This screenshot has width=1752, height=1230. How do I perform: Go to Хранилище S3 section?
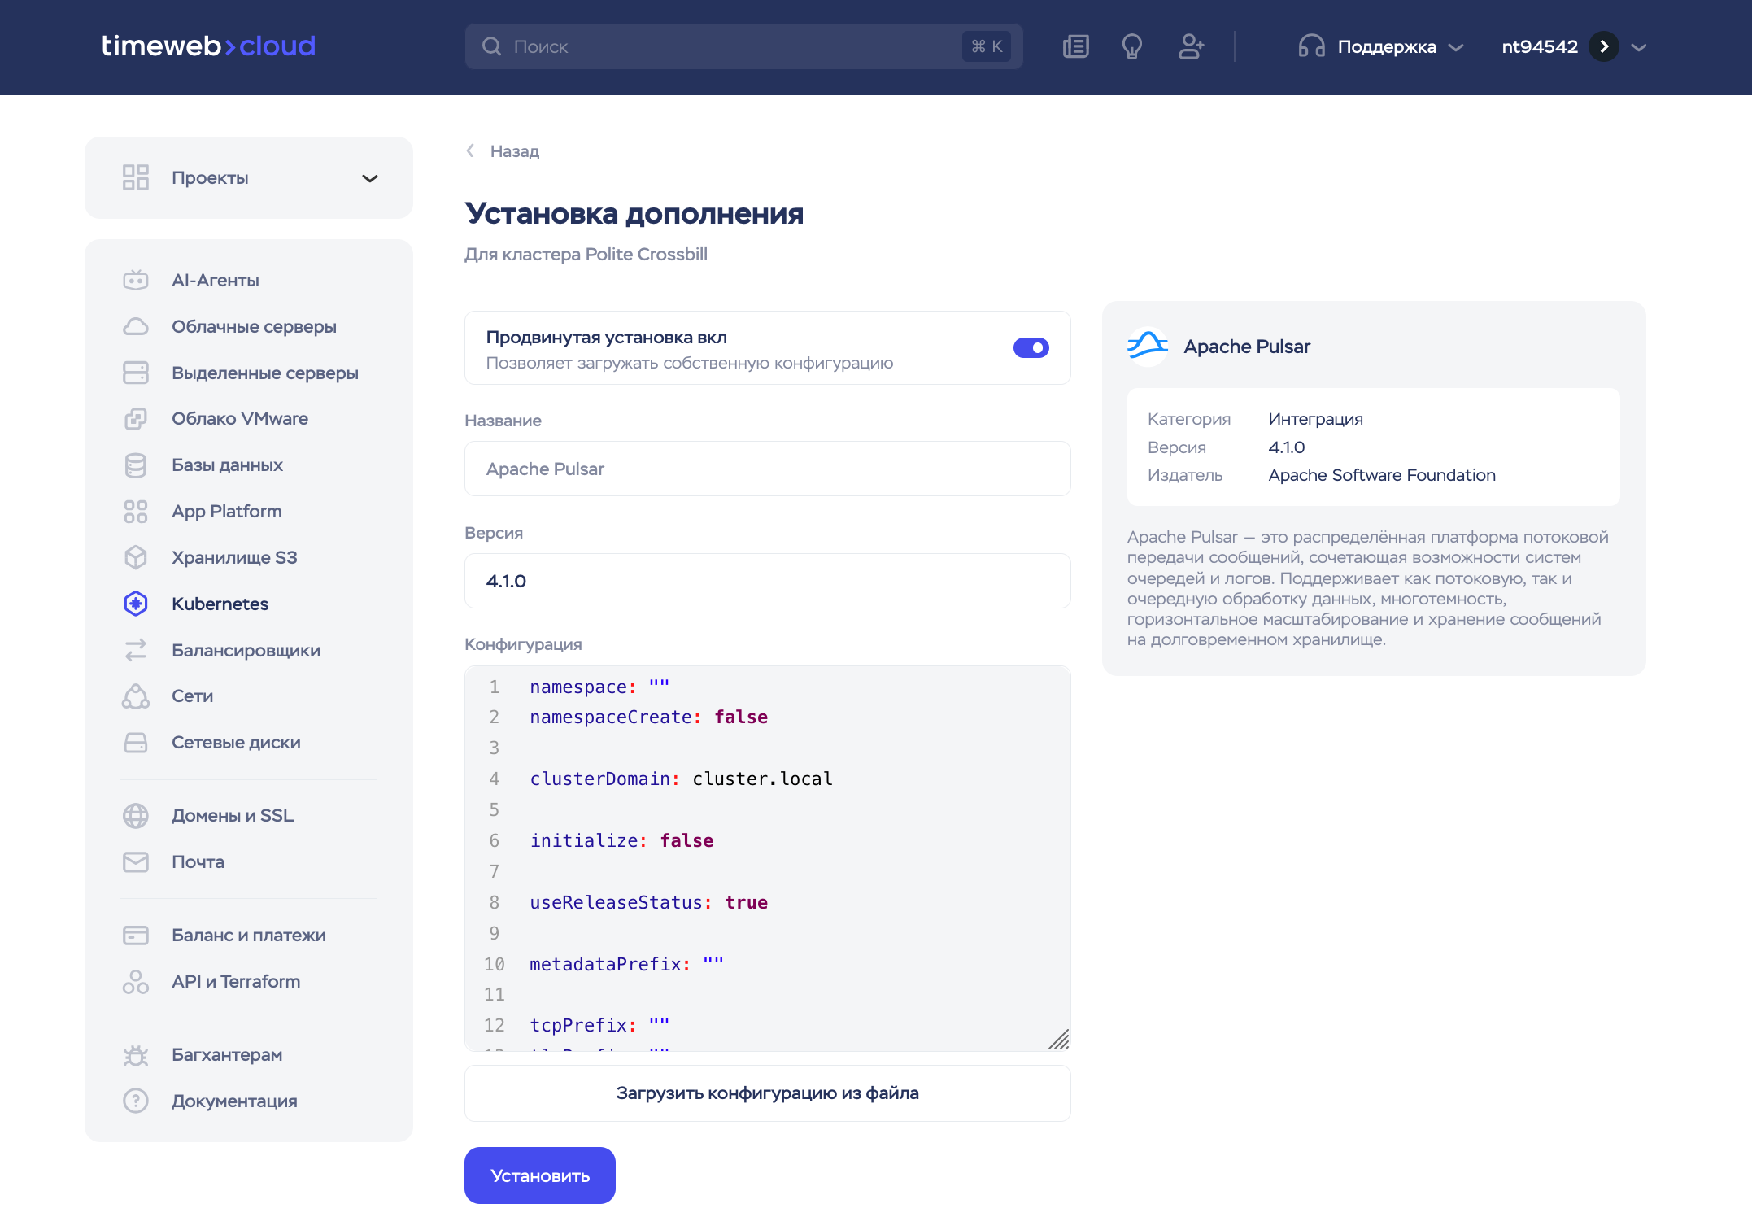pos(234,558)
